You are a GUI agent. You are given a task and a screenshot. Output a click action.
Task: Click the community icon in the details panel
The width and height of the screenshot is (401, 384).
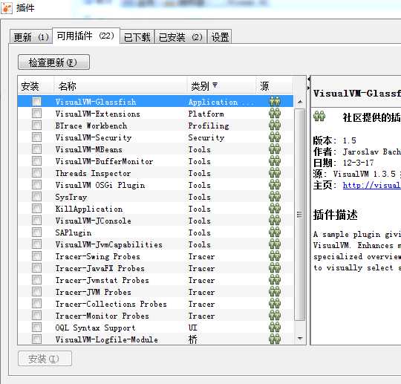[x=319, y=116]
